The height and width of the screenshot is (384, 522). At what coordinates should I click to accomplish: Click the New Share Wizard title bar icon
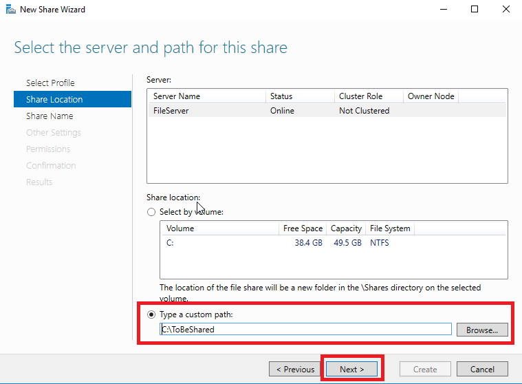pos(10,9)
